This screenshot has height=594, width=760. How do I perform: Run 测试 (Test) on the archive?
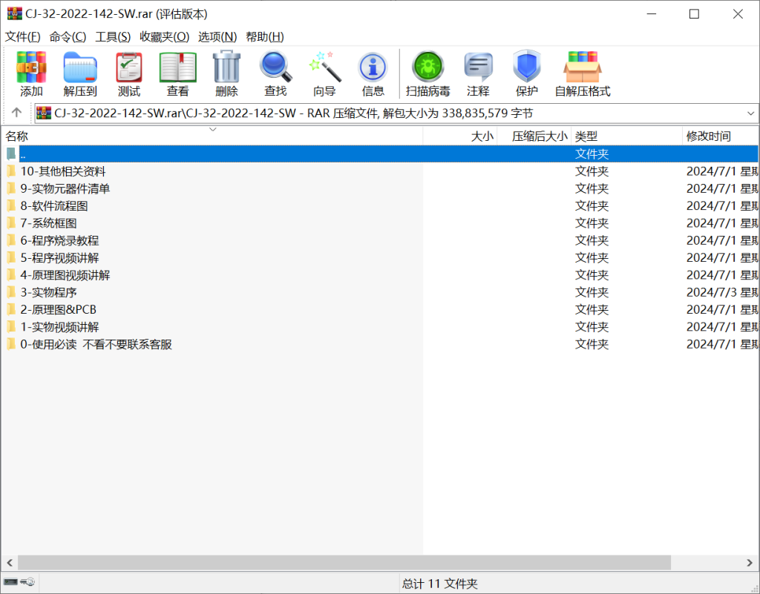click(129, 74)
